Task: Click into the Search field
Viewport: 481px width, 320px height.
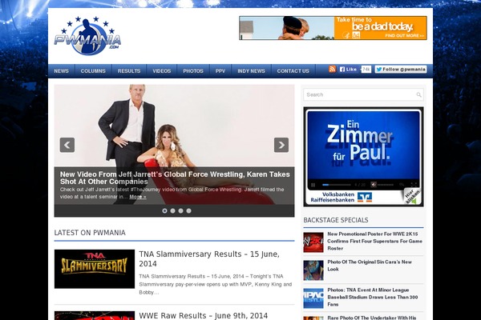Action: click(x=363, y=94)
